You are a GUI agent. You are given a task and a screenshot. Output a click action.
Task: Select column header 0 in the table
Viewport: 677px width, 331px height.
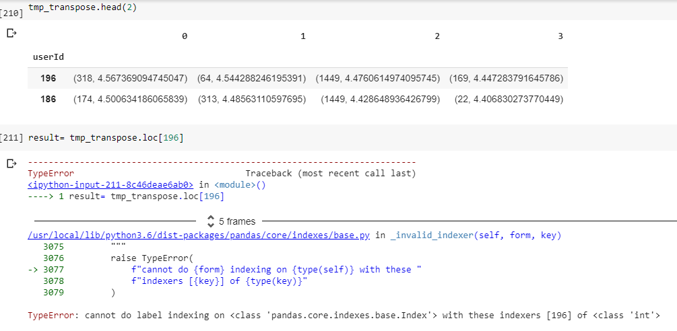[x=185, y=36]
